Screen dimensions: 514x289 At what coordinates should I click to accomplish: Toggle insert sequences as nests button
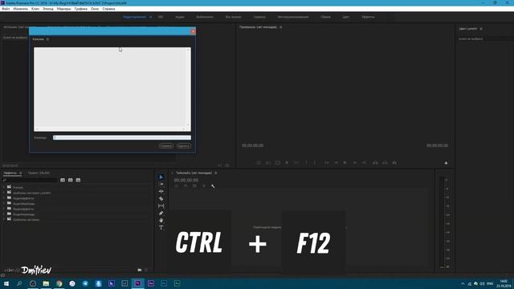177,186
